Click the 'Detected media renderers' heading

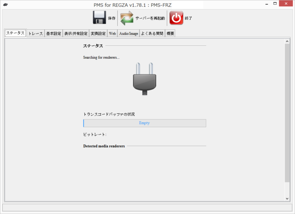104,146
